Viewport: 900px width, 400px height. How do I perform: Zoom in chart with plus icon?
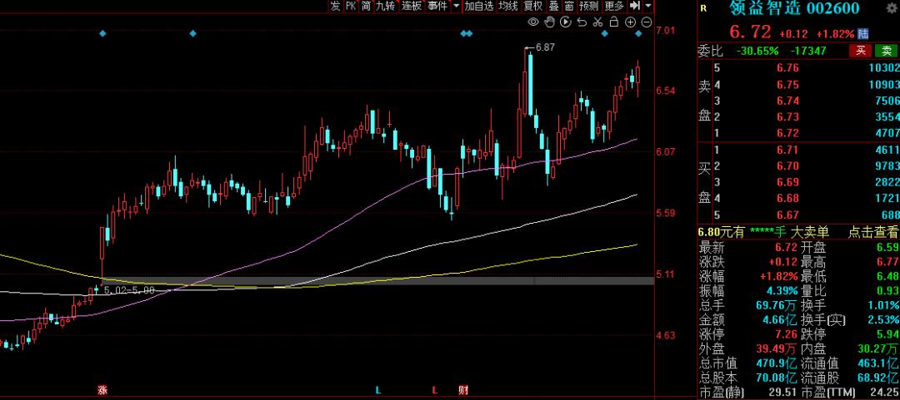[x=631, y=21]
